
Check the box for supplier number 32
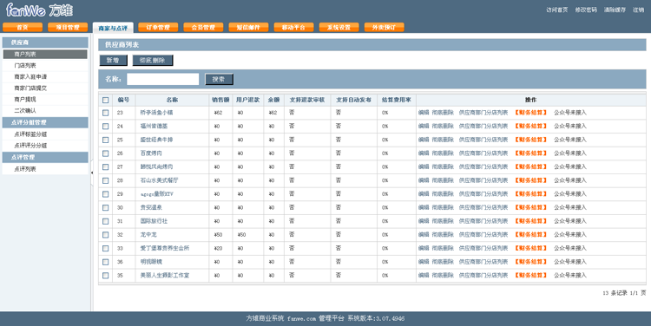[x=105, y=234]
